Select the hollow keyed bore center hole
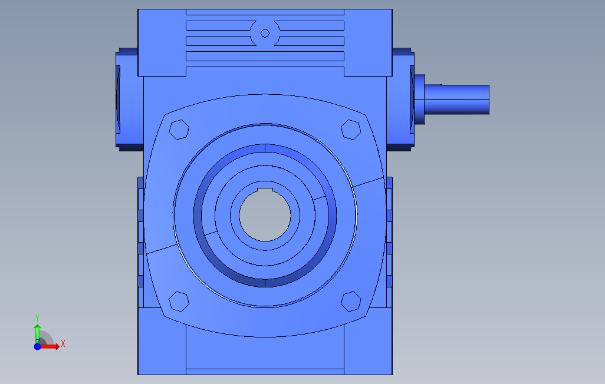The height and width of the screenshot is (384, 605). (x=265, y=215)
